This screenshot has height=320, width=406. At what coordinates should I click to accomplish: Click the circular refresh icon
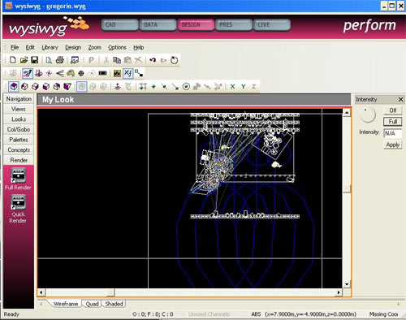175,60
